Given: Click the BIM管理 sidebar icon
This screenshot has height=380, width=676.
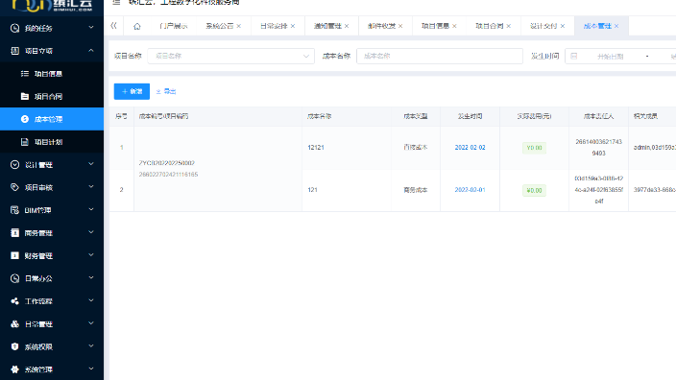Looking at the screenshot, I should (14, 210).
